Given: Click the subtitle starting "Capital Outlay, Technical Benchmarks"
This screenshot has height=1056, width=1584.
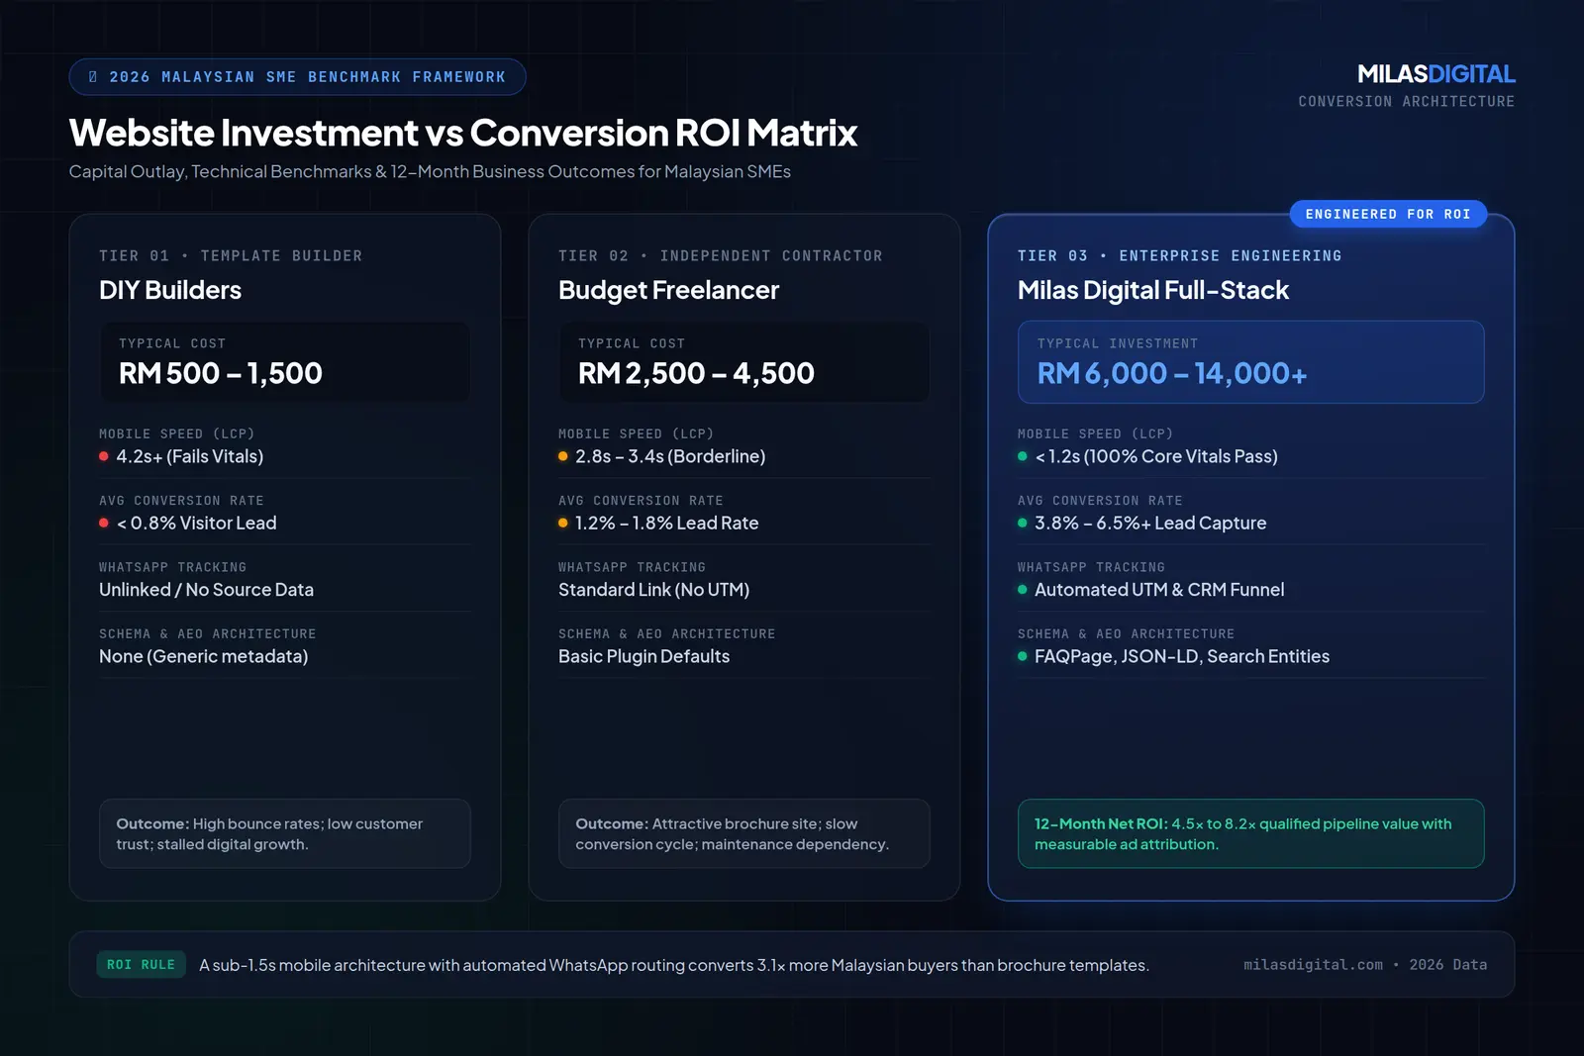Looking at the screenshot, I should [430, 172].
